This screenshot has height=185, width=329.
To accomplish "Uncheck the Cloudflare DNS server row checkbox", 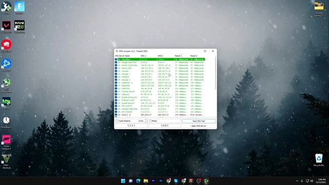I will 116,60.
